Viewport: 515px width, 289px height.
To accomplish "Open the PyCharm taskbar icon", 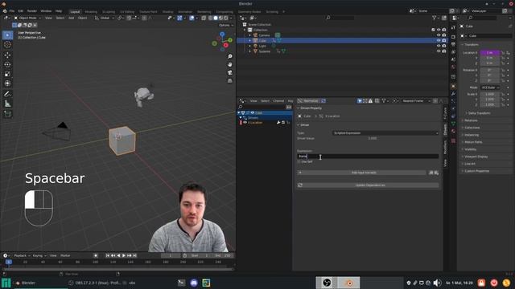I will 206,283.
